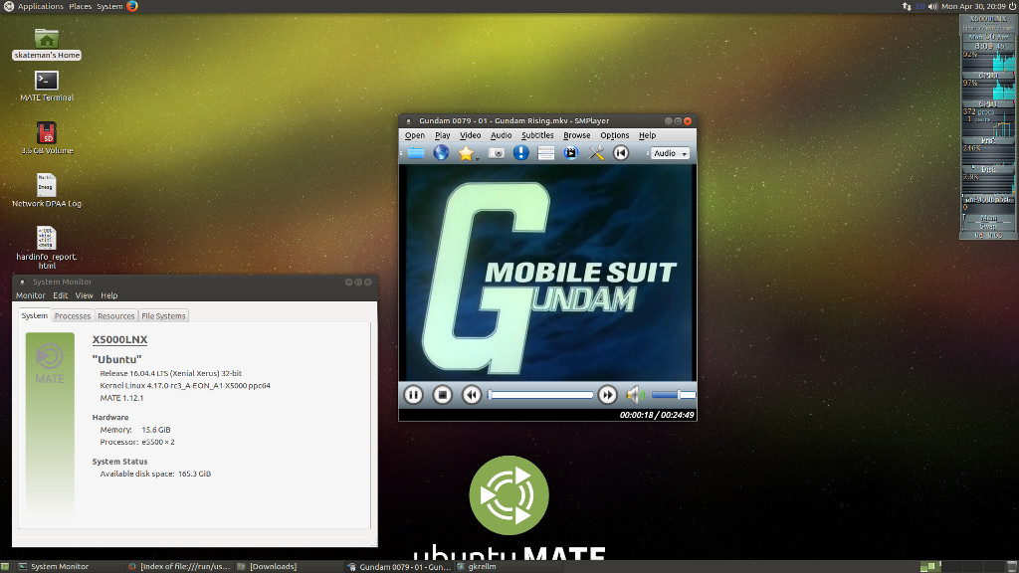Expand the Audio dropdown in SMPlayer toolbar
Image resolution: width=1019 pixels, height=573 pixels.
[x=670, y=153]
